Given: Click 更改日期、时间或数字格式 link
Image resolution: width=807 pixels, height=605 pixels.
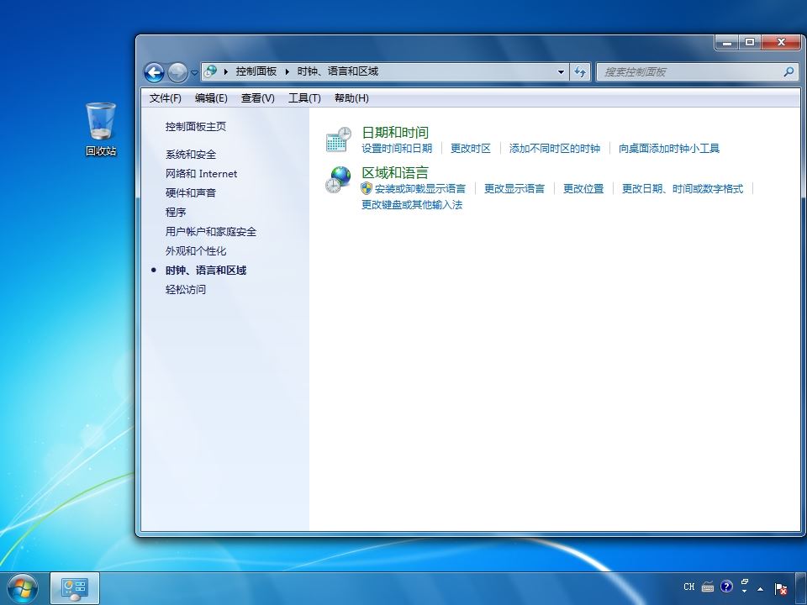Looking at the screenshot, I should coord(683,189).
